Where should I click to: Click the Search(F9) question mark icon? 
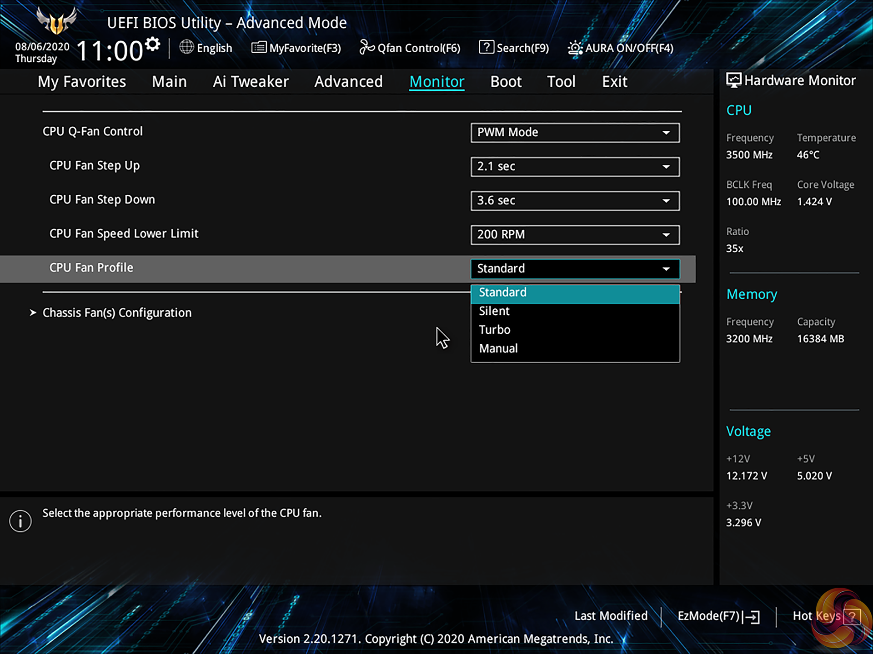486,47
